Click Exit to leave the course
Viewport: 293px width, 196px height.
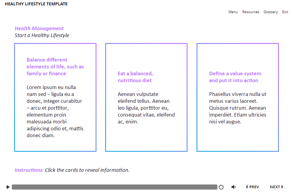285,12
